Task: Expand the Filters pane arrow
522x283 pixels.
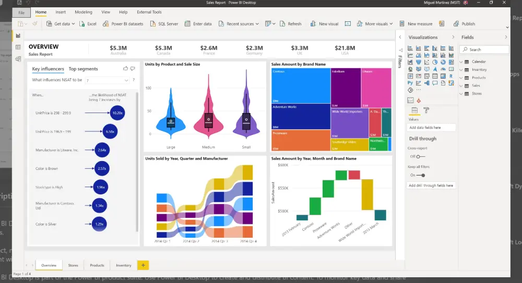Action: click(x=400, y=37)
